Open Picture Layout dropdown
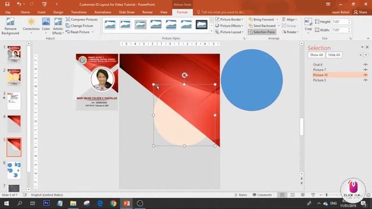The height and width of the screenshot is (209, 372). 229,32
